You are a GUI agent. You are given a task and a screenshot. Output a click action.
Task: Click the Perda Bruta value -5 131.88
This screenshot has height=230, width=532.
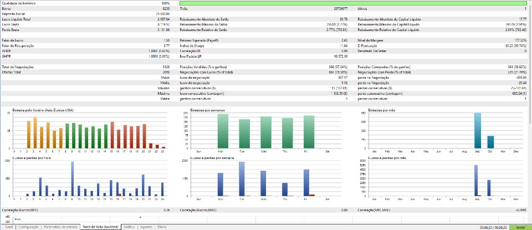coord(162,30)
